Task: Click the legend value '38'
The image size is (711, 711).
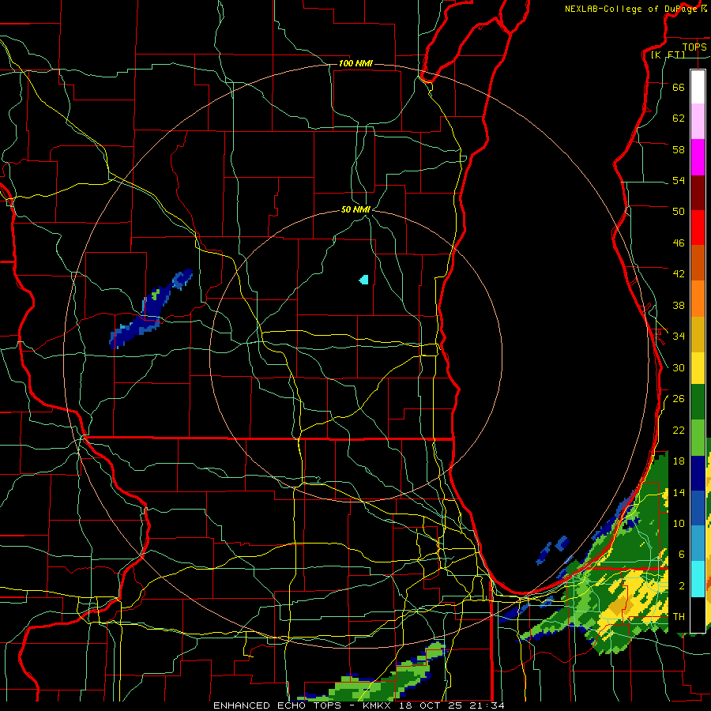Action: [679, 305]
